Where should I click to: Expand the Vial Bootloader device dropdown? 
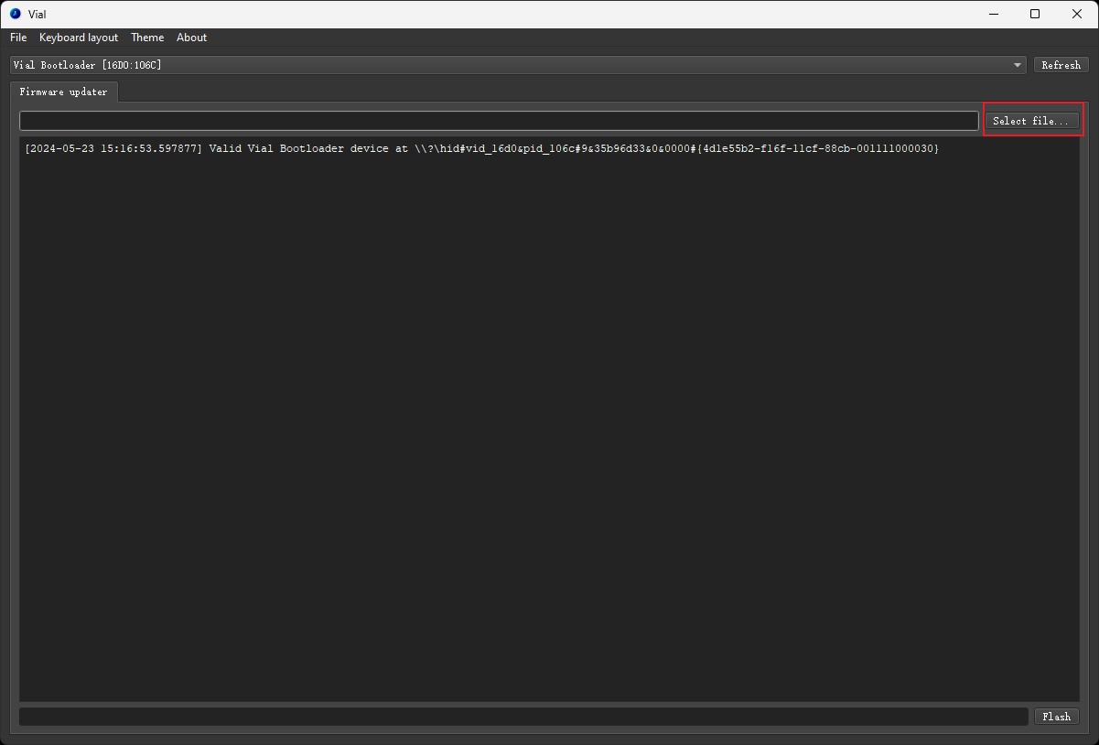518,65
